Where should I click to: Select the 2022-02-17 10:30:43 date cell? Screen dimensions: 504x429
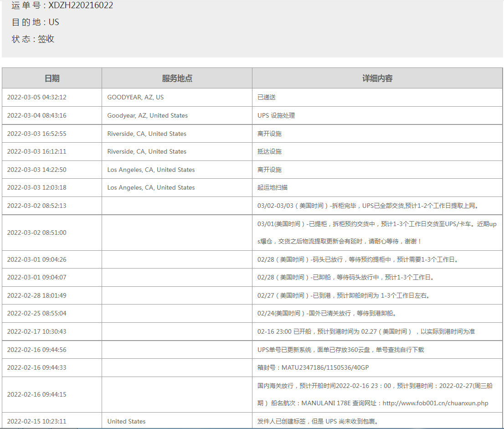36,331
